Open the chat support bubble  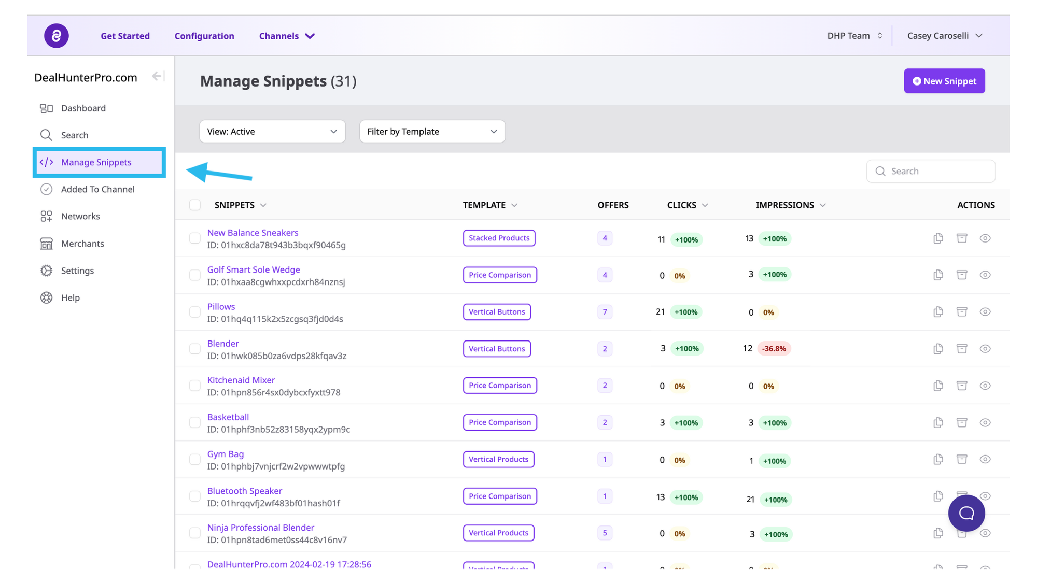coord(966,513)
